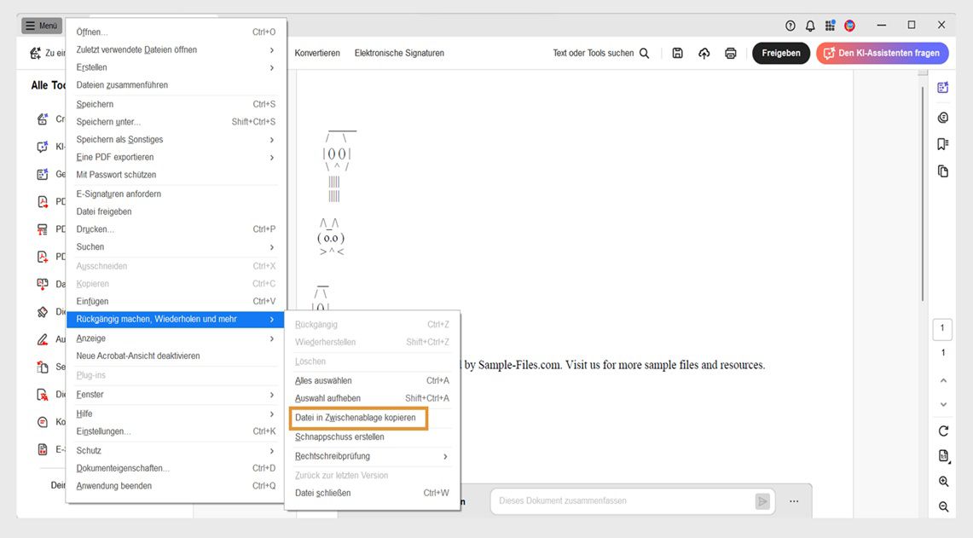Open the three-dot options beside summary field
This screenshot has height=538, width=973.
(794, 500)
